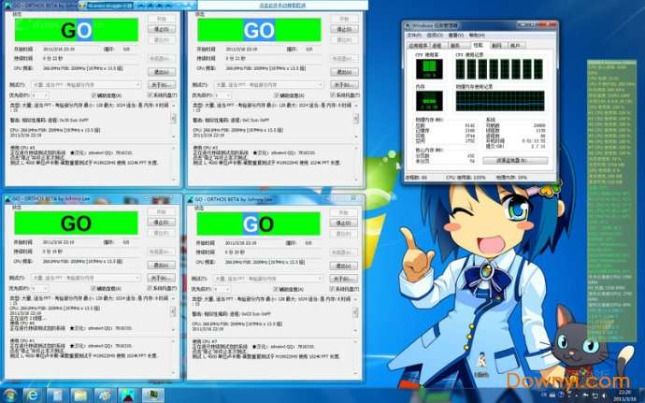Click the CPU 使用率 gauge in Task Manager
This screenshot has width=645, height=403.
429,69
